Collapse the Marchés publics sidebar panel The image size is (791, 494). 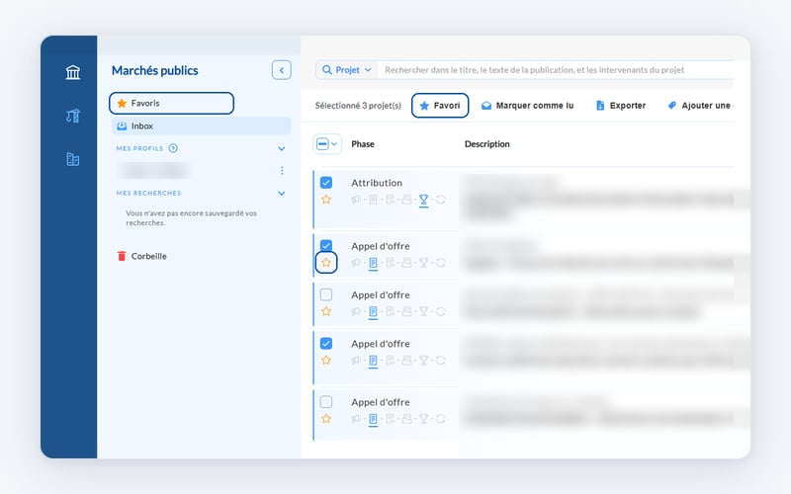tap(282, 70)
